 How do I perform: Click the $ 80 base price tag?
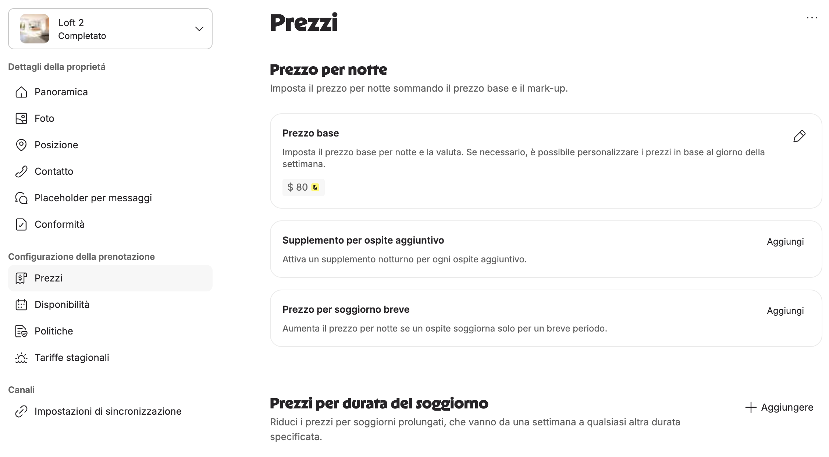point(303,187)
